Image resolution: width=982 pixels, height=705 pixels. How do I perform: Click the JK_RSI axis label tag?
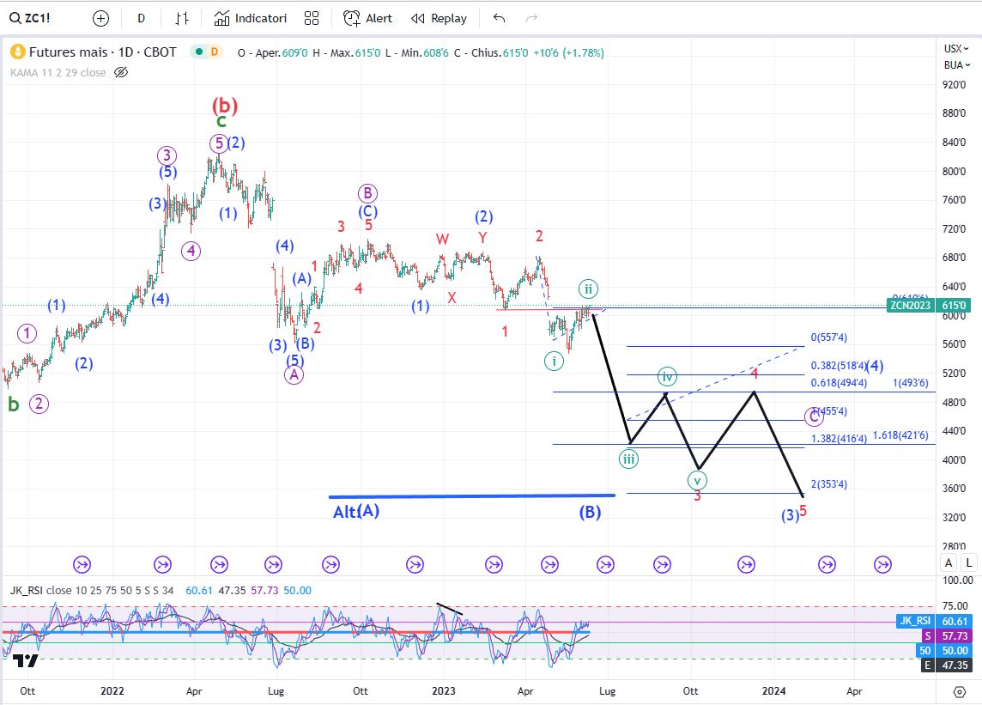tap(915, 621)
